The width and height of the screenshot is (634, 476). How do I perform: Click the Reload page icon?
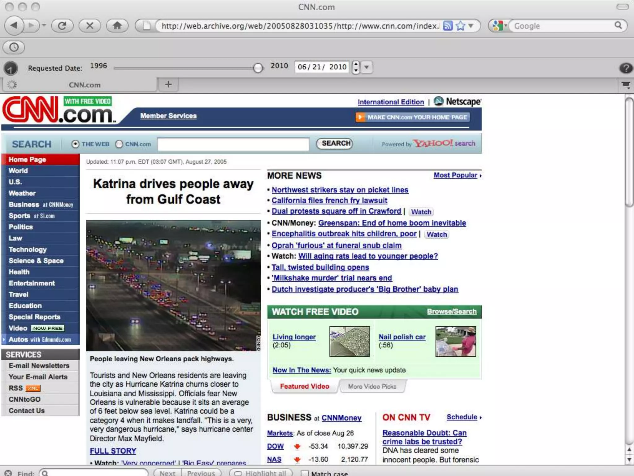tap(62, 25)
